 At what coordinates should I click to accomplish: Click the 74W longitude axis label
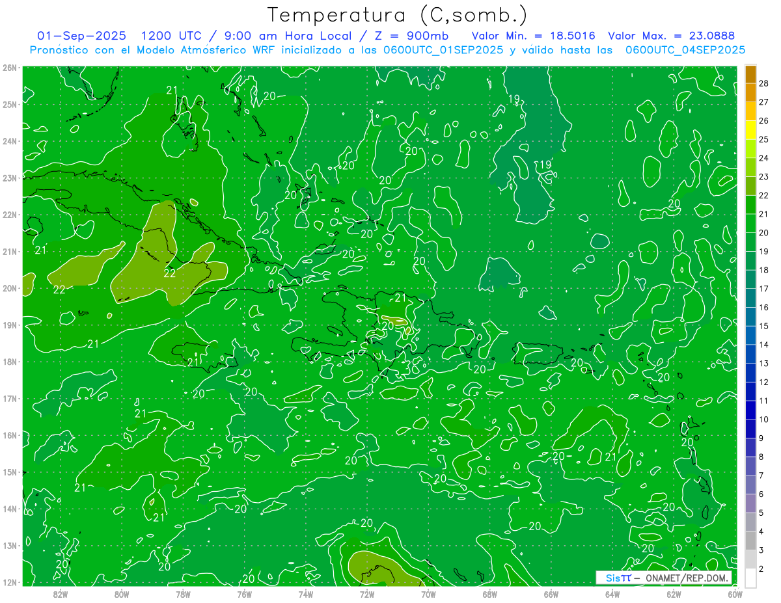(306, 594)
